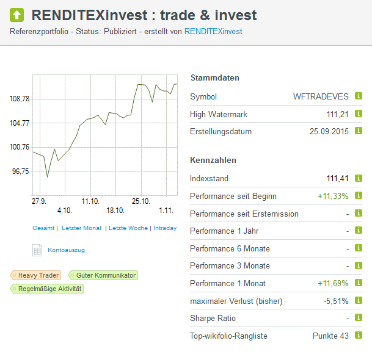Click info icon for Performance seit Beginn
This screenshot has height=357, width=372.
click(x=359, y=196)
